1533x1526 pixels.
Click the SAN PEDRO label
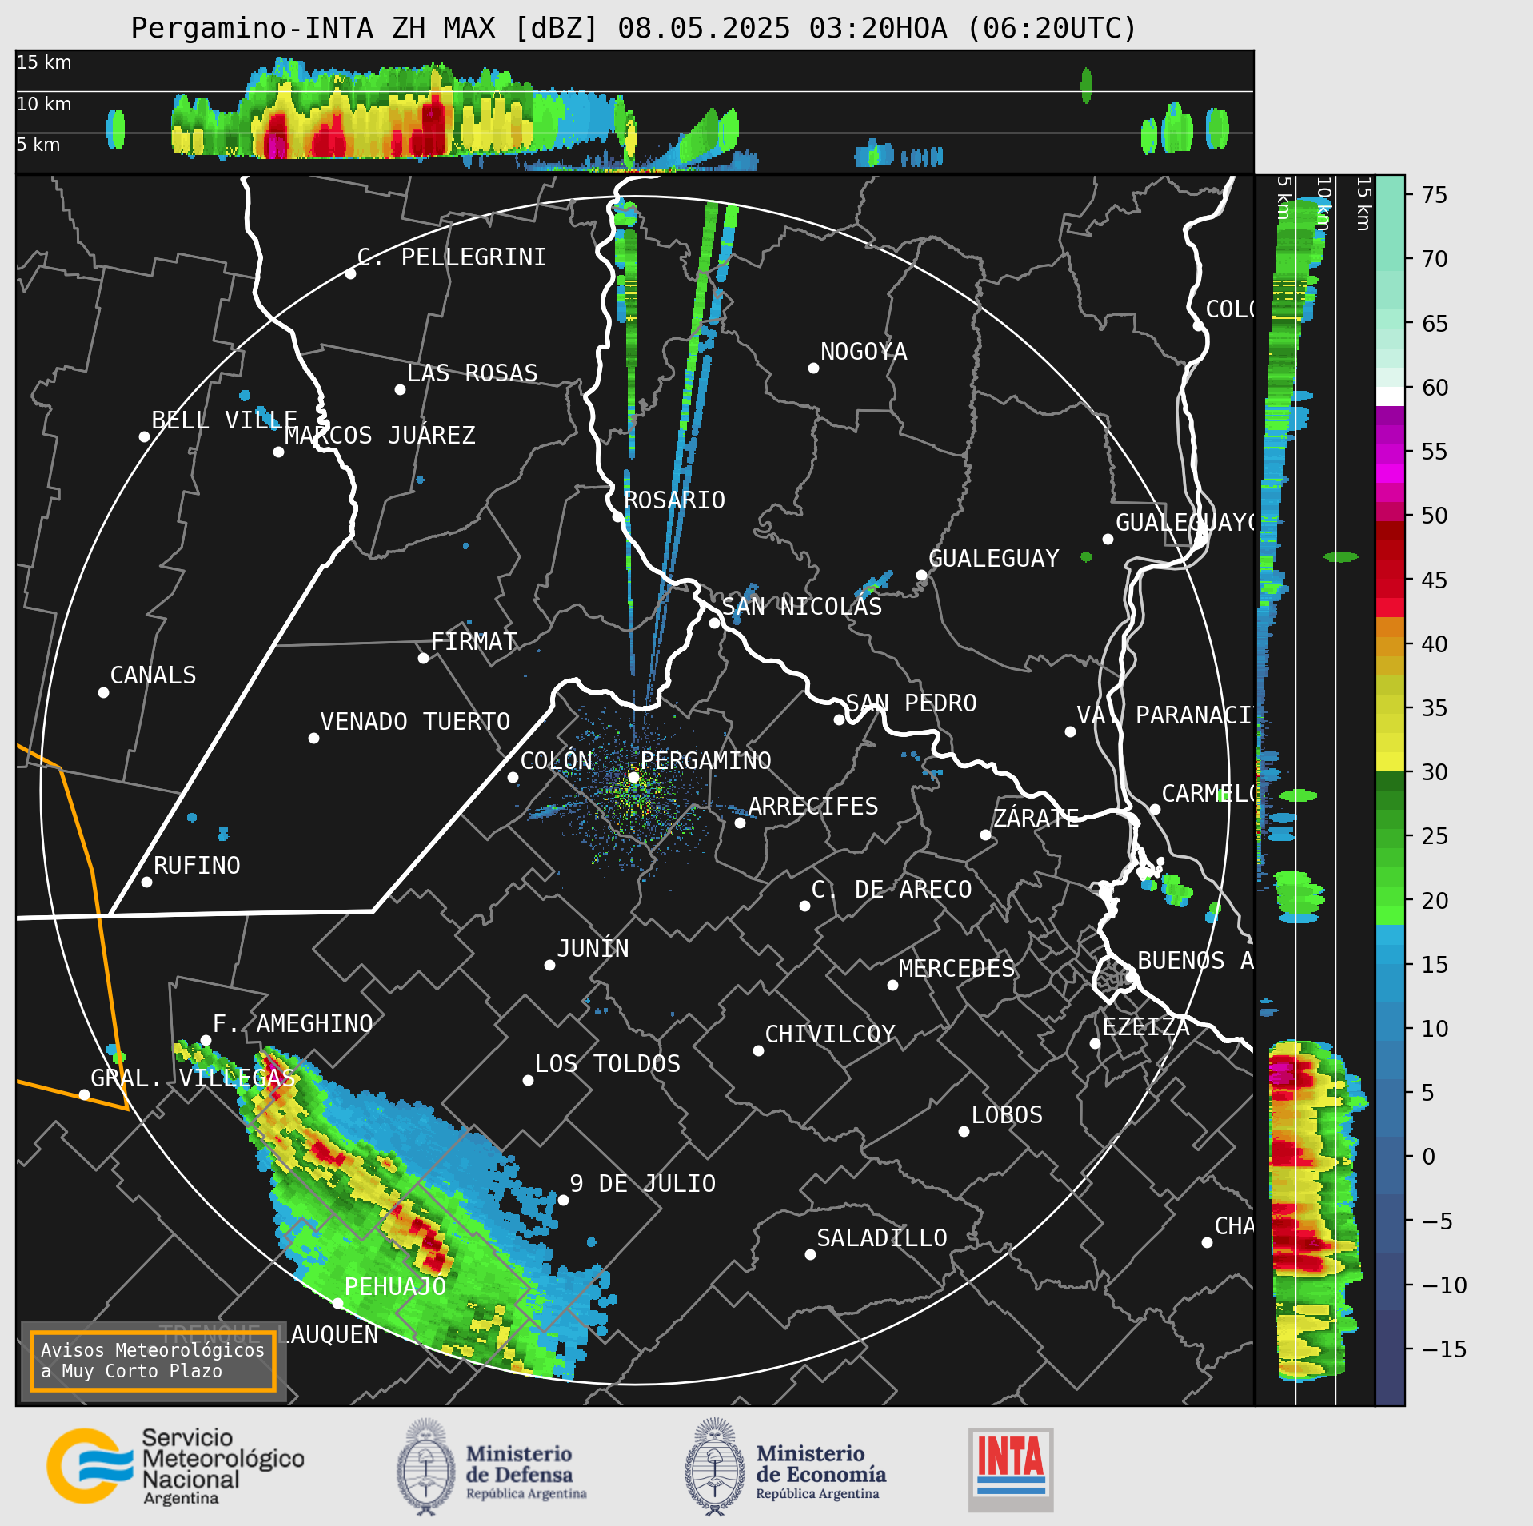coord(912,703)
